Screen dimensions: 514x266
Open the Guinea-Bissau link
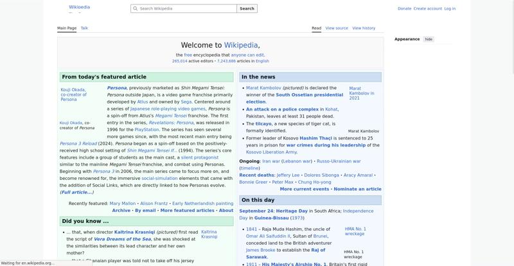point(271,218)
